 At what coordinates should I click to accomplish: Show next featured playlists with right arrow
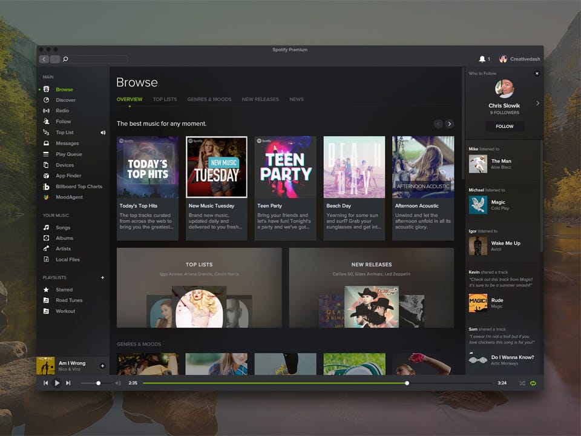tap(450, 124)
